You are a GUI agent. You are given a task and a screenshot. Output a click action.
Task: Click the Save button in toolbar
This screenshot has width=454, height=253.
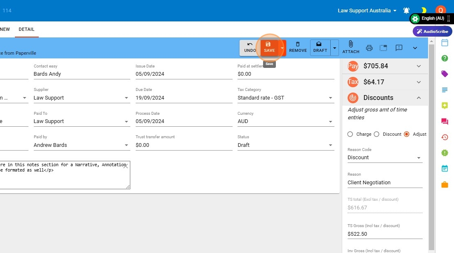pos(269,47)
